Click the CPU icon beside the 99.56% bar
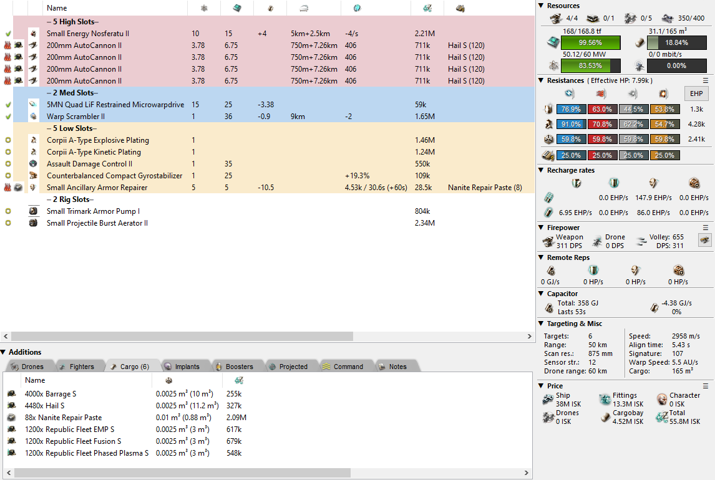This screenshot has height=480, width=715. click(551, 42)
